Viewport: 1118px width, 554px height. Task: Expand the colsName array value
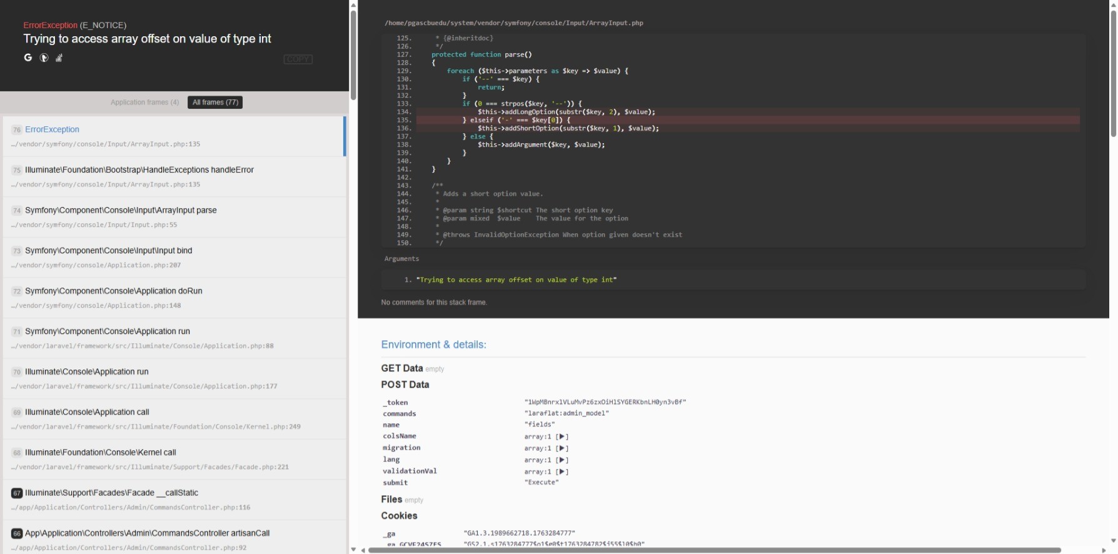[x=562, y=436]
